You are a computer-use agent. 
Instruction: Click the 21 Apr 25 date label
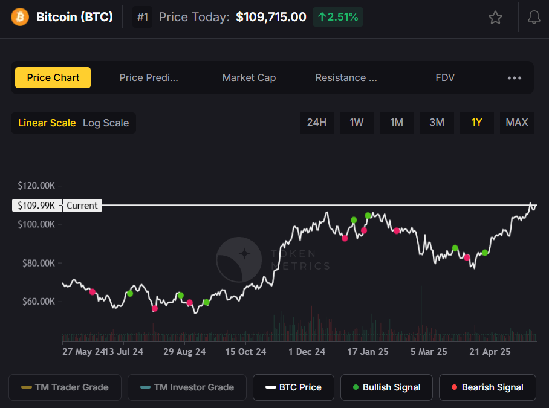(490, 352)
